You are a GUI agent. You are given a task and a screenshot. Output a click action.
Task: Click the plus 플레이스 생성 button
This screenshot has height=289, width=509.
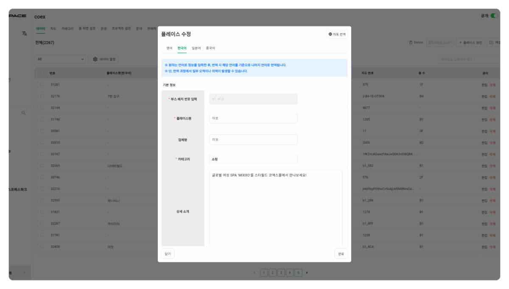471,43
